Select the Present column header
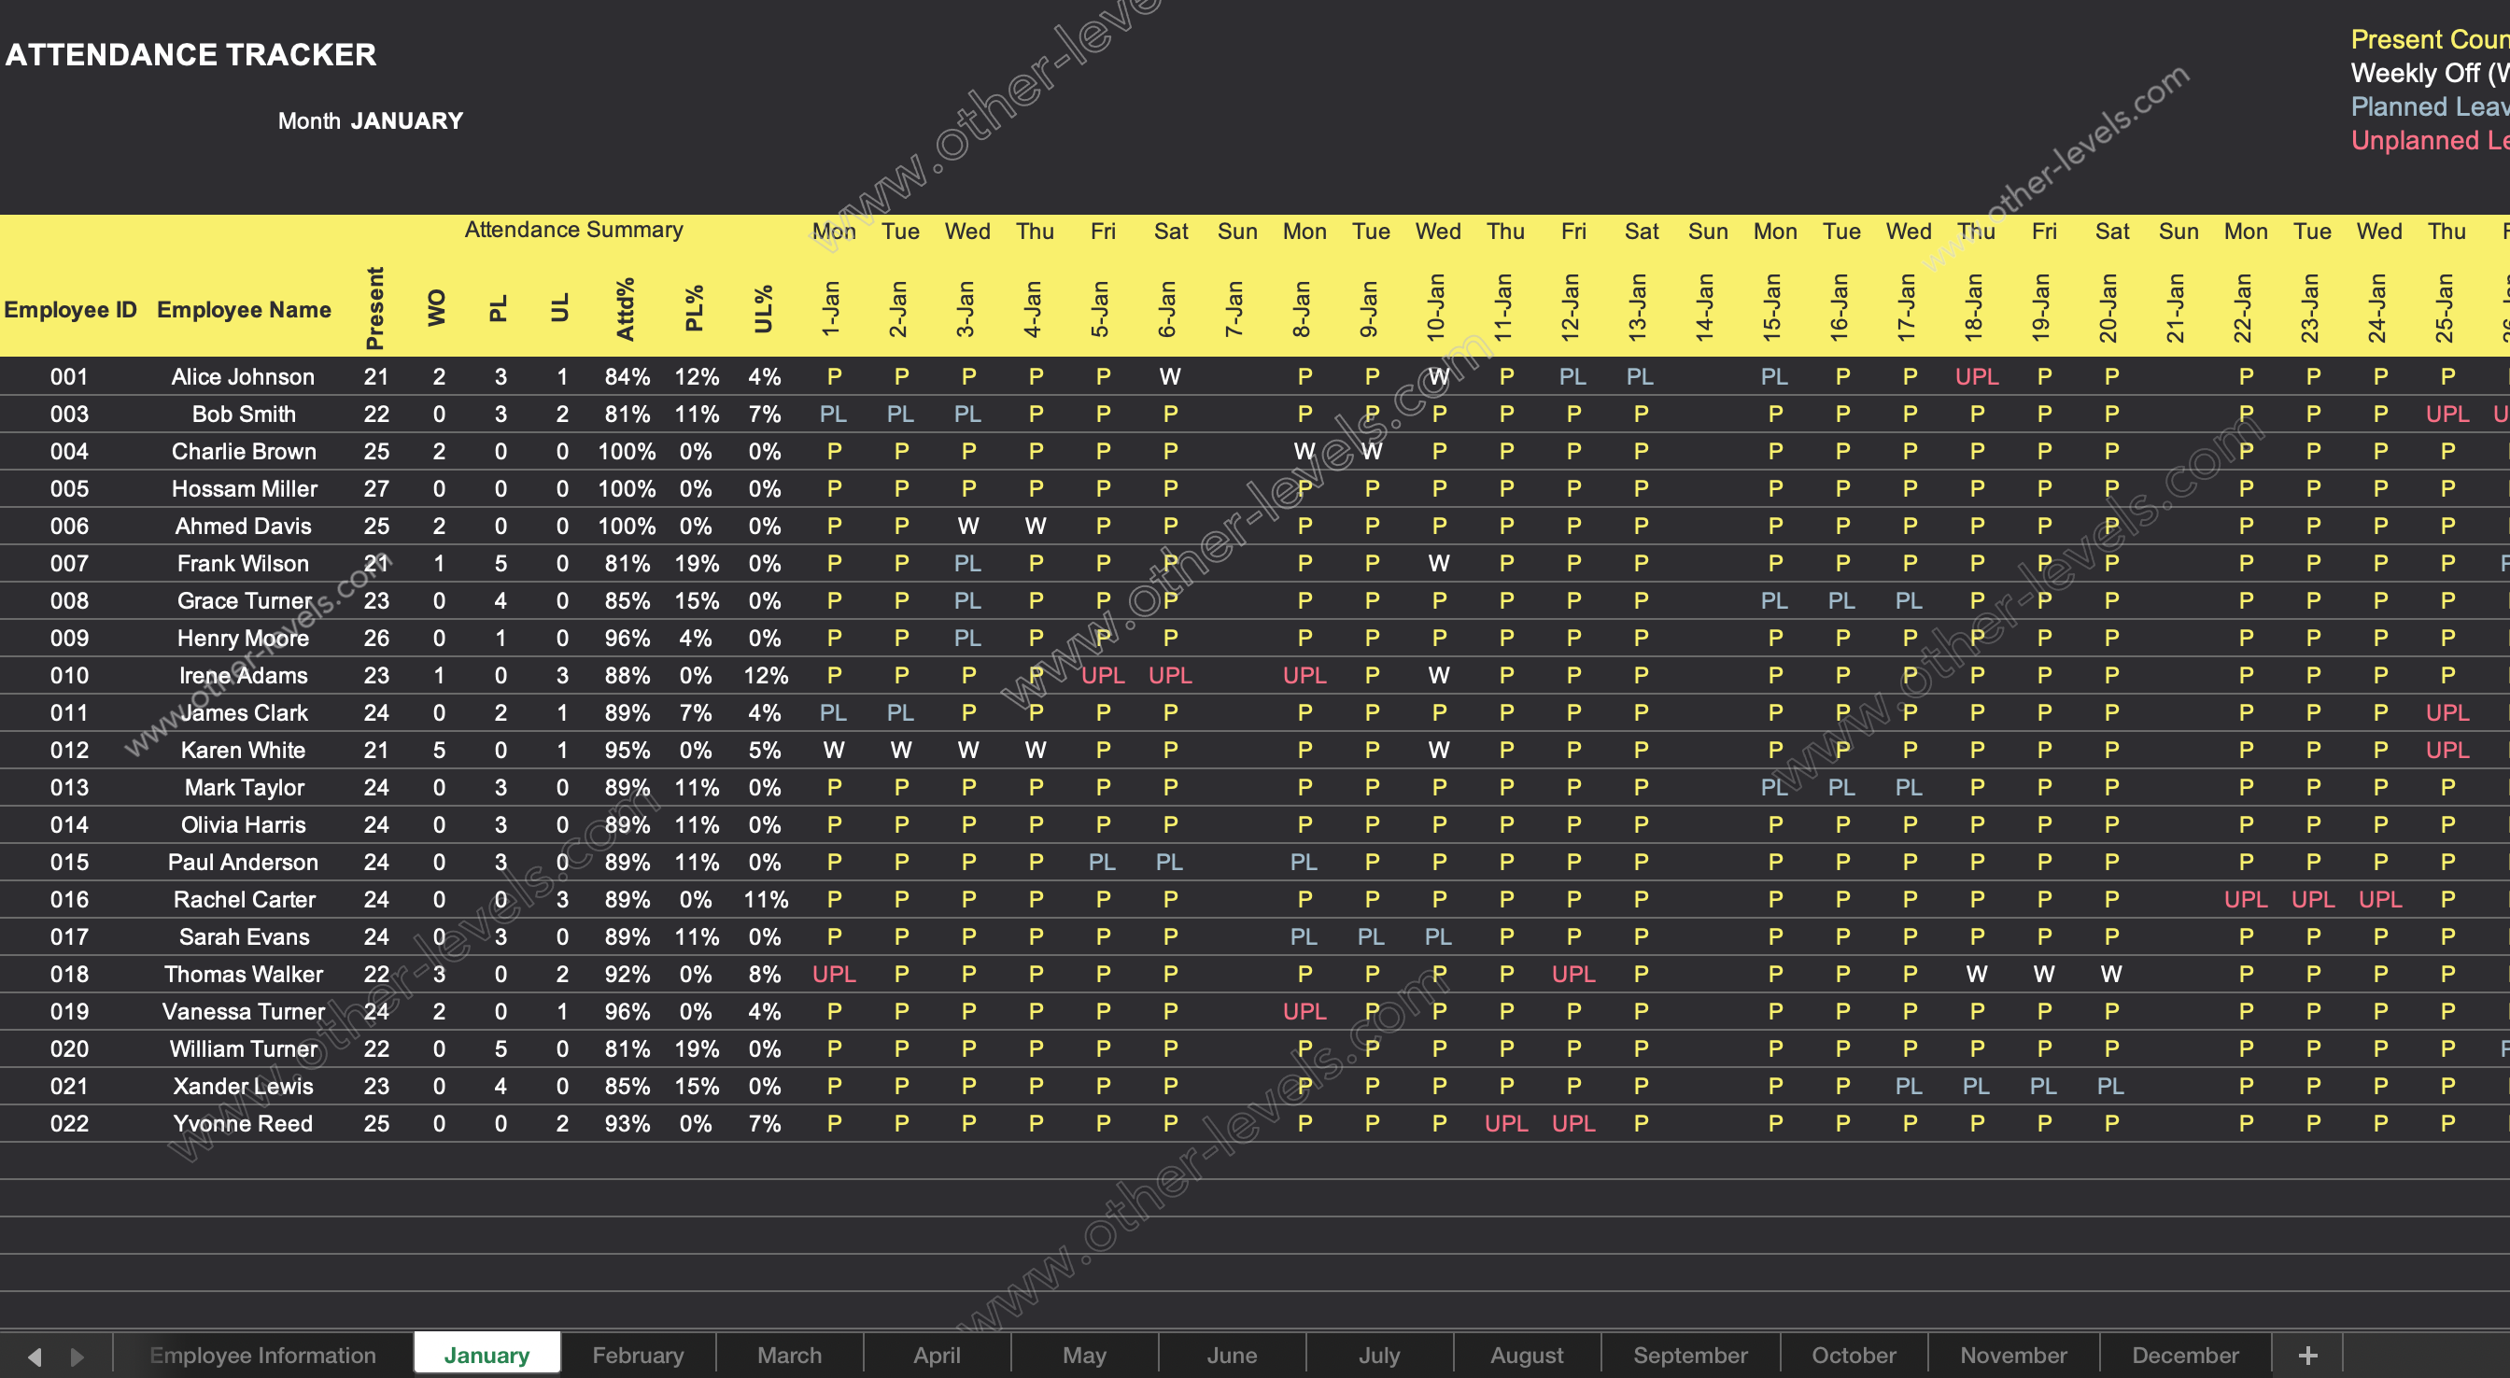 point(375,308)
